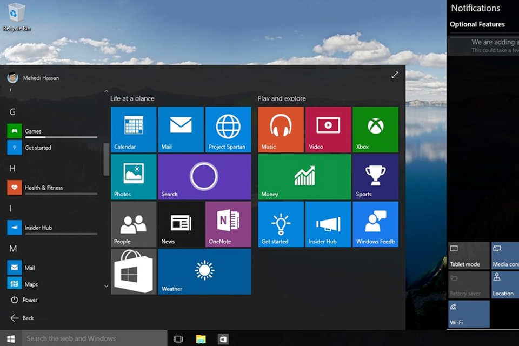Click the 'Optional Features' notification heading
Image resolution: width=519 pixels, height=346 pixels.
pos(477,24)
